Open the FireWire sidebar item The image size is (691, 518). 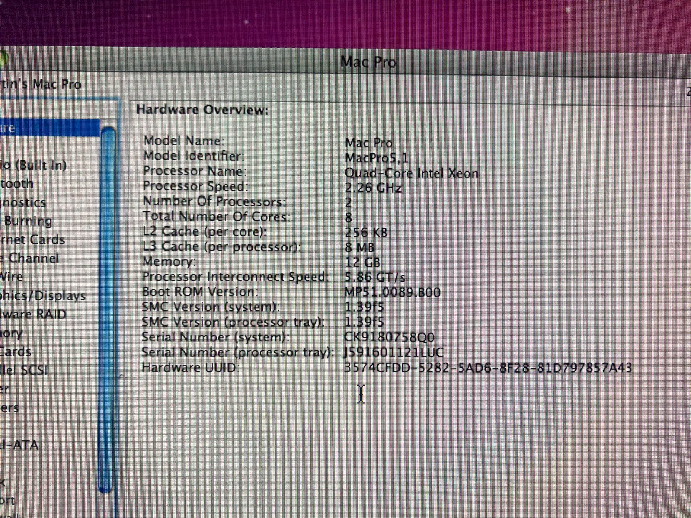point(12,277)
